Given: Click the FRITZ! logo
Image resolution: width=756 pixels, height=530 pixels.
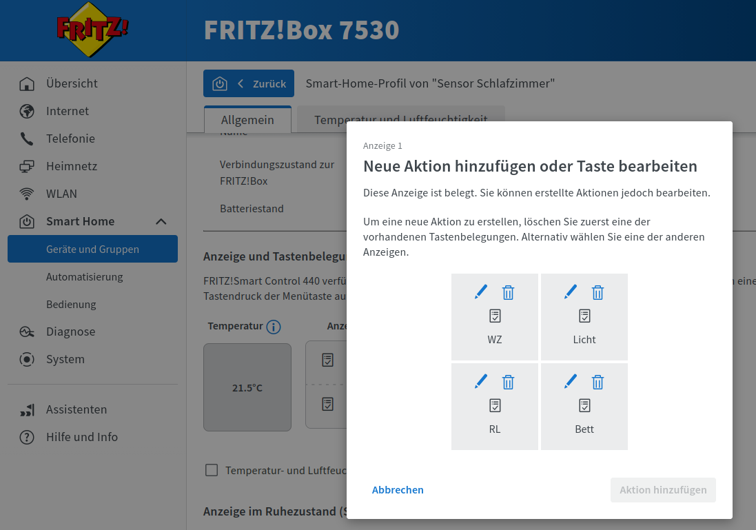Looking at the screenshot, I should tap(92, 30).
